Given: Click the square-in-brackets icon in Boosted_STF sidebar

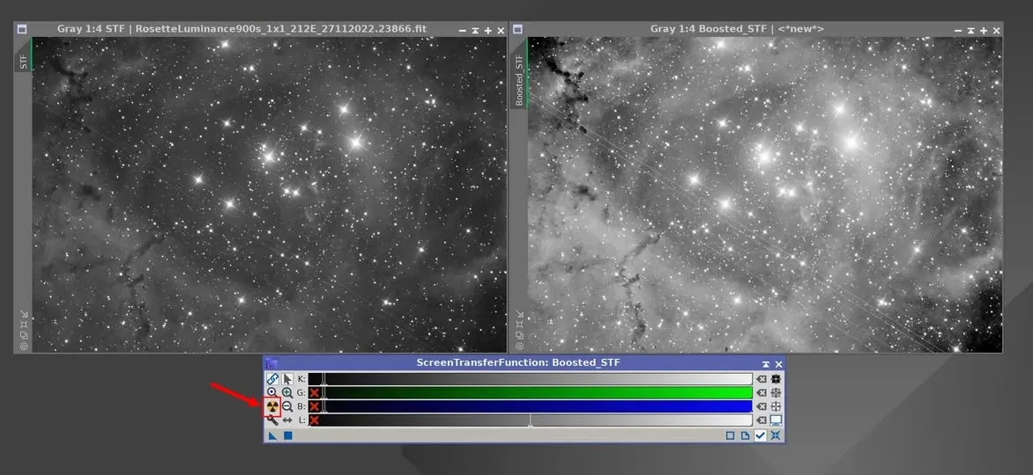Looking at the screenshot, I should [519, 325].
